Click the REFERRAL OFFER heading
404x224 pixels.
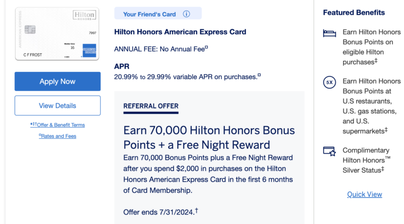(151, 106)
